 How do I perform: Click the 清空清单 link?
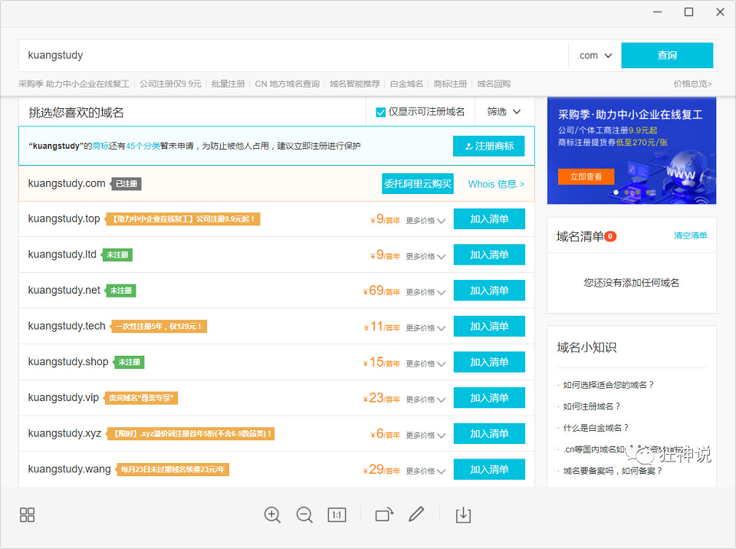691,235
